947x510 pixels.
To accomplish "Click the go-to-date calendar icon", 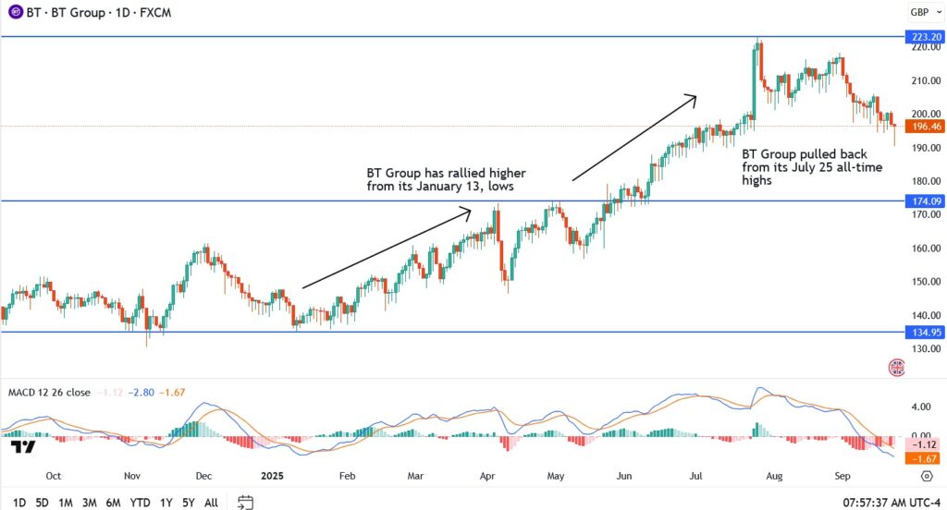I will tap(245, 503).
